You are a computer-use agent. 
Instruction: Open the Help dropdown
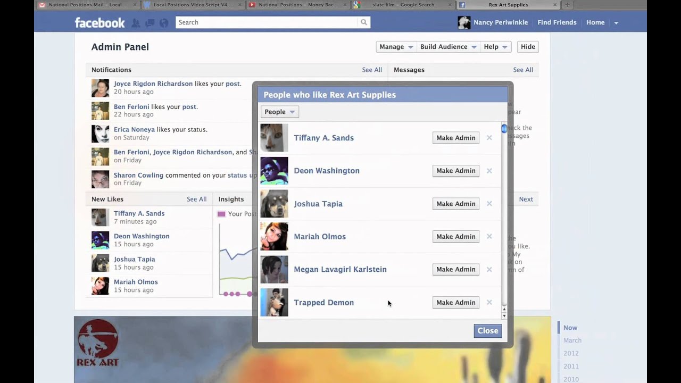pos(495,47)
